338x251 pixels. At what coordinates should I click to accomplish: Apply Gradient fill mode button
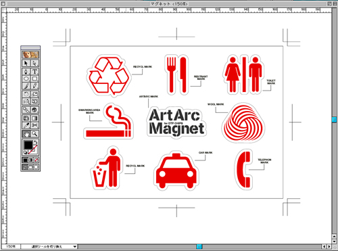(30, 160)
